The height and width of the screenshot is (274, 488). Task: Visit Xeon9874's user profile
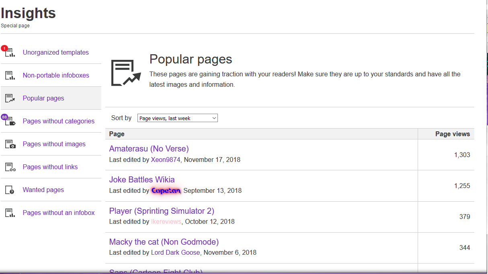click(x=166, y=160)
